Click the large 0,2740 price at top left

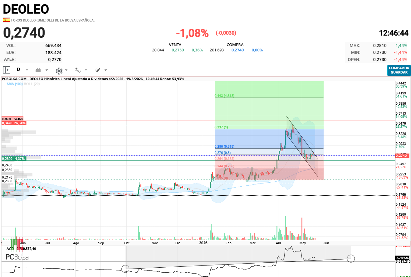[x=24, y=33]
